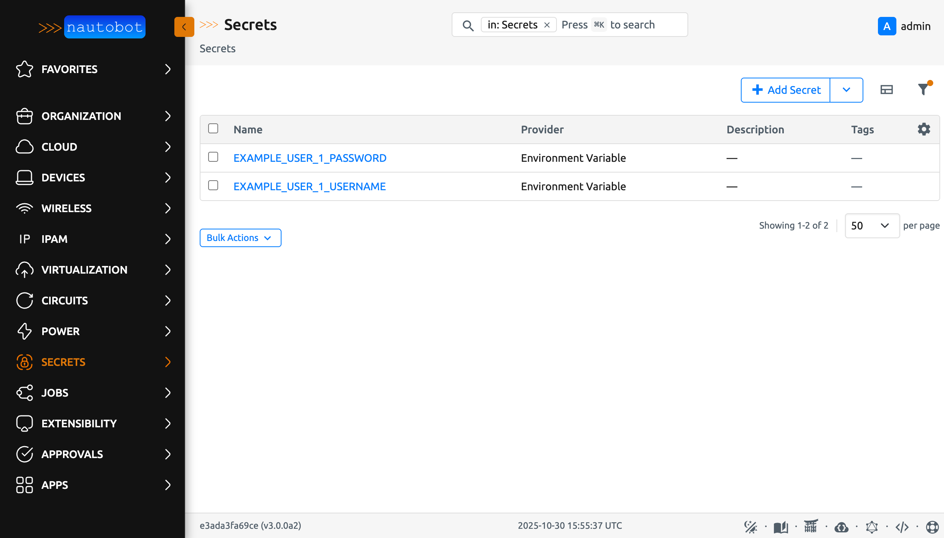
Task: Toggle dark/light theme in the footer
Action: pyautogui.click(x=750, y=525)
